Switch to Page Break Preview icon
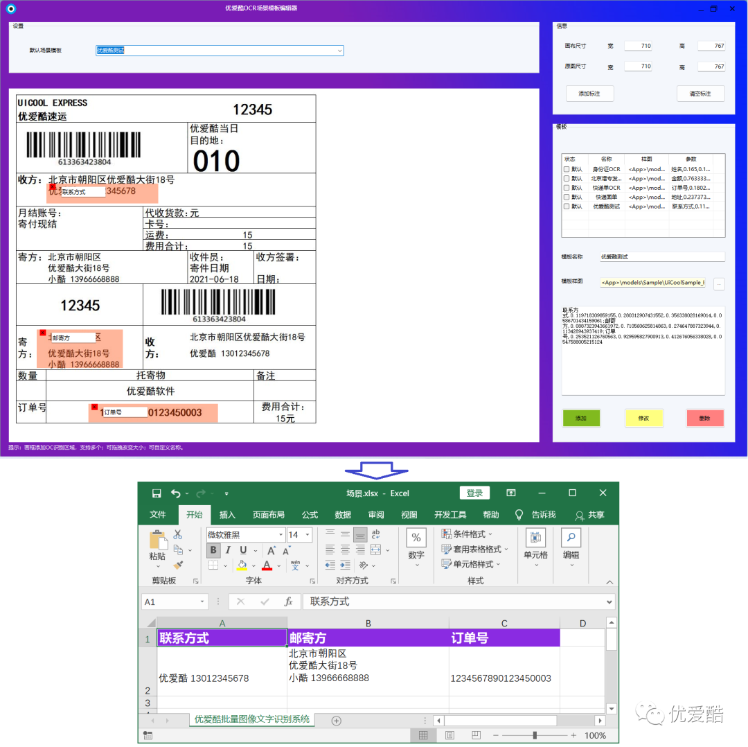 coord(476,735)
